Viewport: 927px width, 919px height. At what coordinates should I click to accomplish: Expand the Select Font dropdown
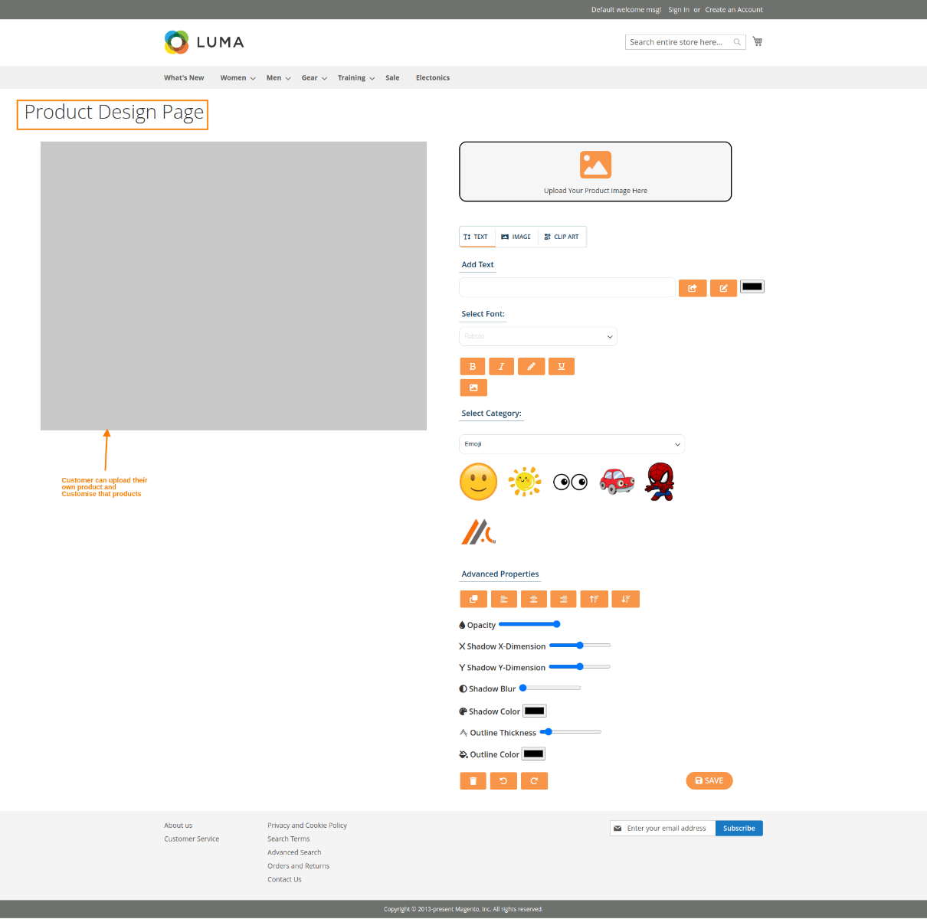(538, 336)
